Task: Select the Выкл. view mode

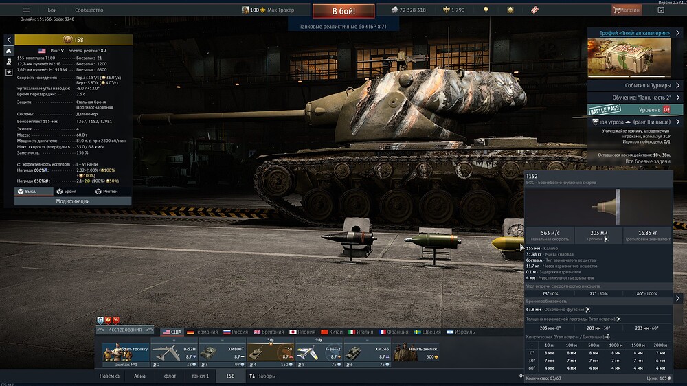Action: (x=34, y=192)
